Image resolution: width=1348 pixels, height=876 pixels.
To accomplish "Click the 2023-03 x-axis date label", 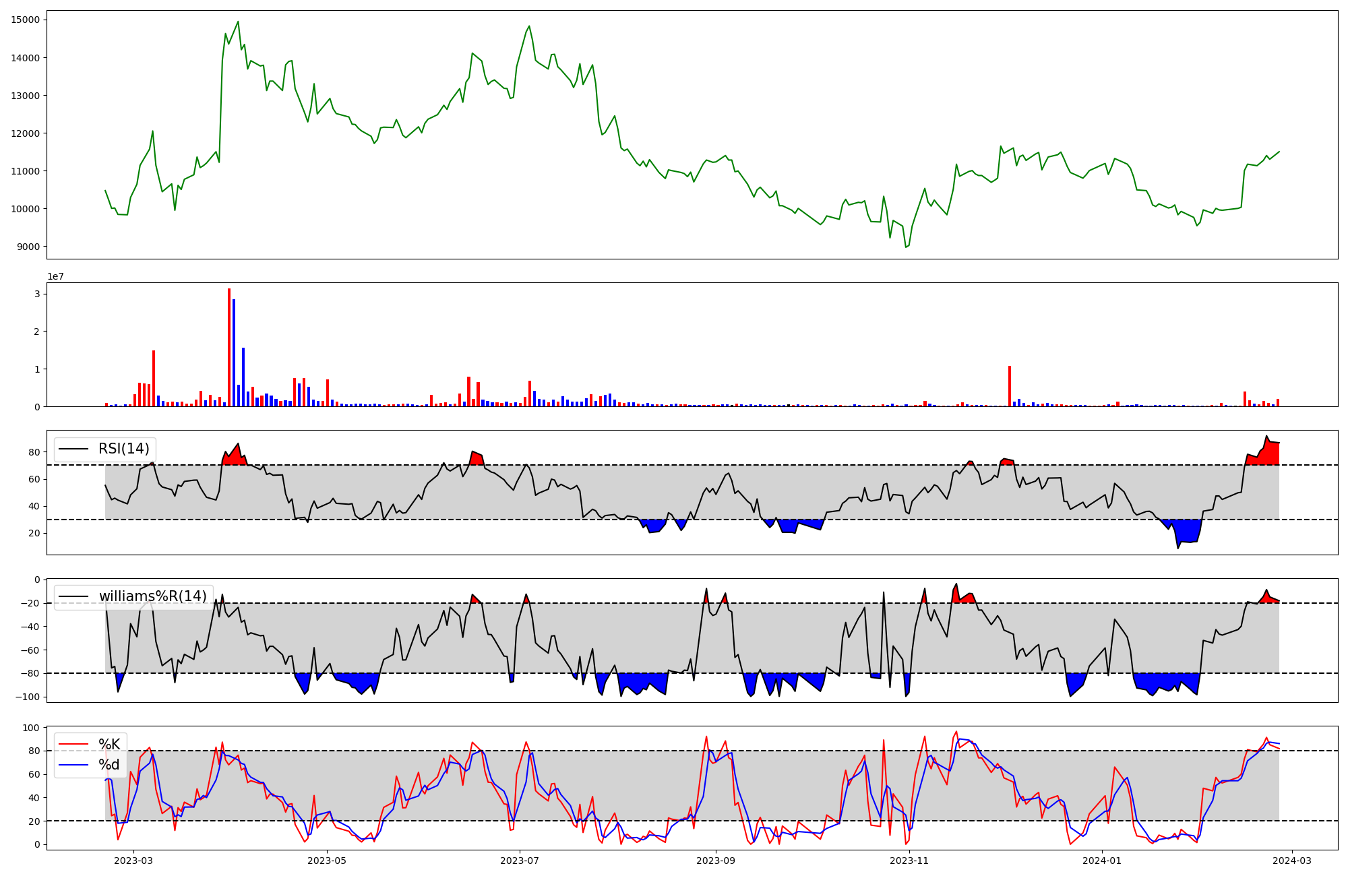I will (133, 861).
